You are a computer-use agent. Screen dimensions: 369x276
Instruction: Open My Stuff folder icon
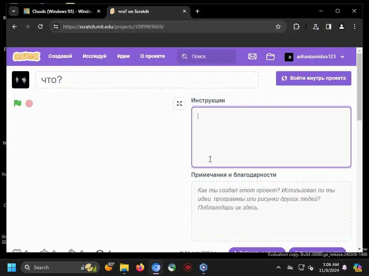(270, 56)
